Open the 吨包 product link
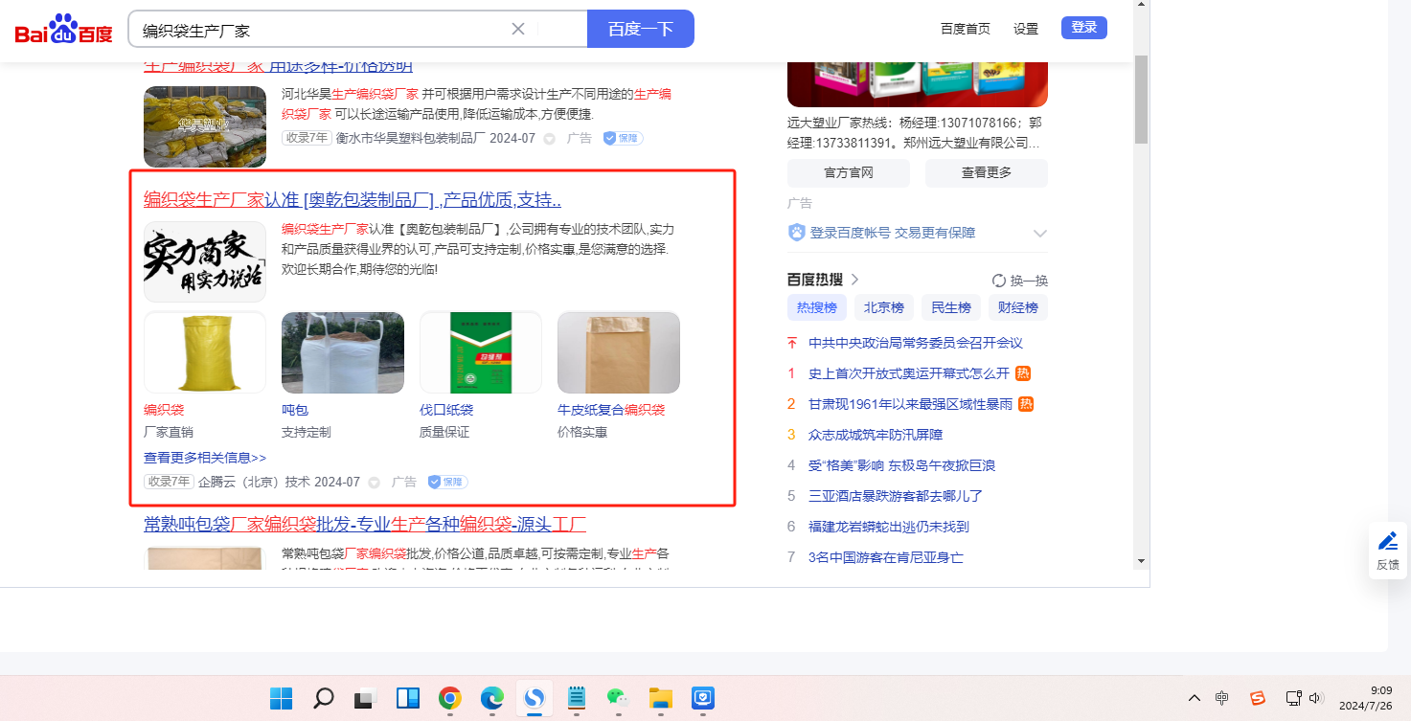 point(295,410)
